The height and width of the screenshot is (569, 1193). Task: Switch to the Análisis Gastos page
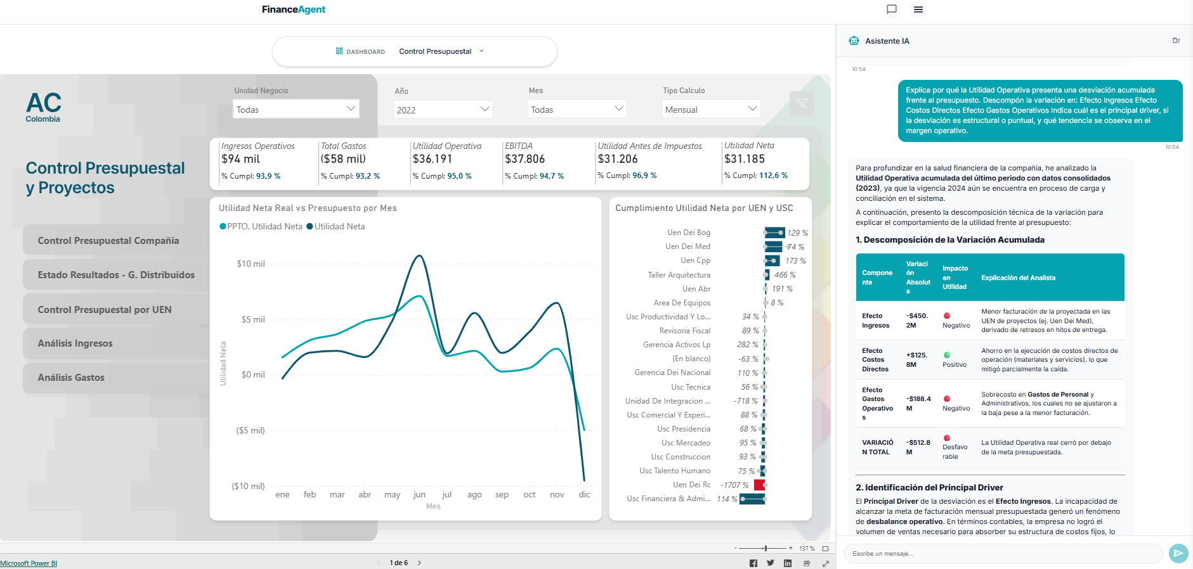[x=71, y=378]
